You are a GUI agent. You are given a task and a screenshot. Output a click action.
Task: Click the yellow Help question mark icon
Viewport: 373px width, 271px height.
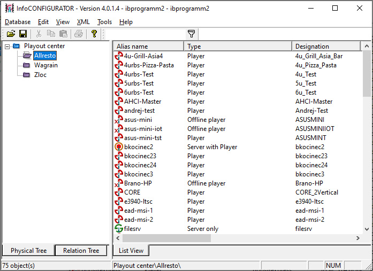[94, 34]
